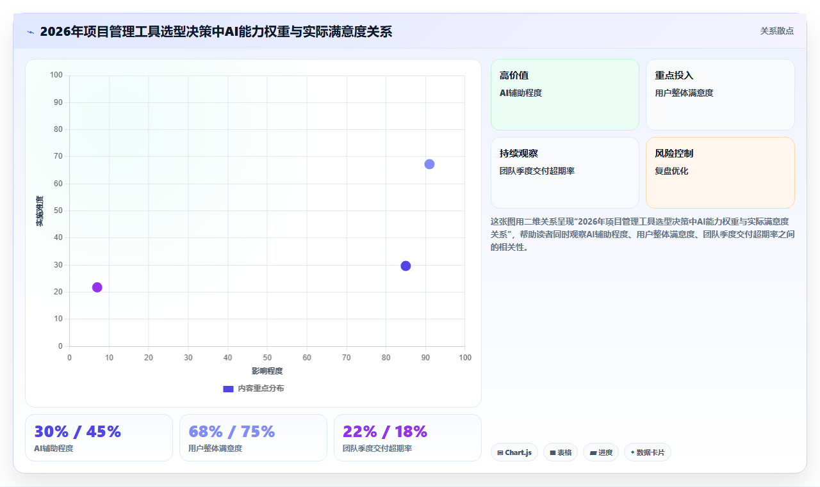
Task: Click the purple scatter point near 22
Action: point(97,287)
